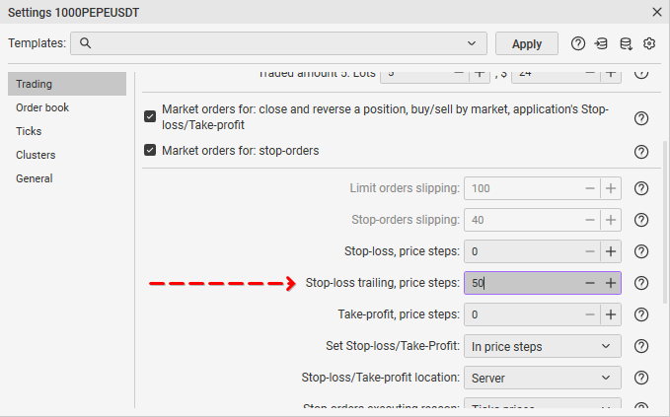
Task: Increase Stop-loss trailing price steps with plus
Action: pos(611,283)
